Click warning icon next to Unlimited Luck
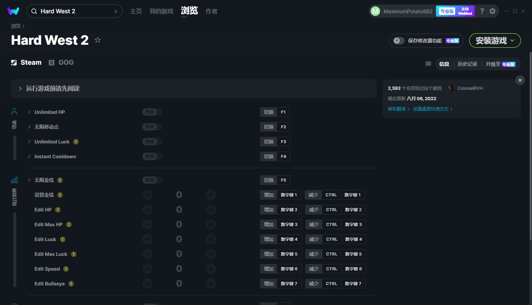The height and width of the screenshot is (305, 532). [x=76, y=142]
